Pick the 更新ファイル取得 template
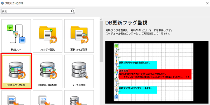Image resolution: width=210 pixels, height=105 pixels. coord(79,36)
